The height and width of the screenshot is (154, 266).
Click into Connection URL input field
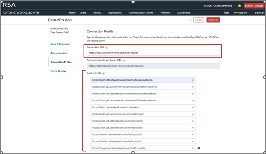[153, 53]
